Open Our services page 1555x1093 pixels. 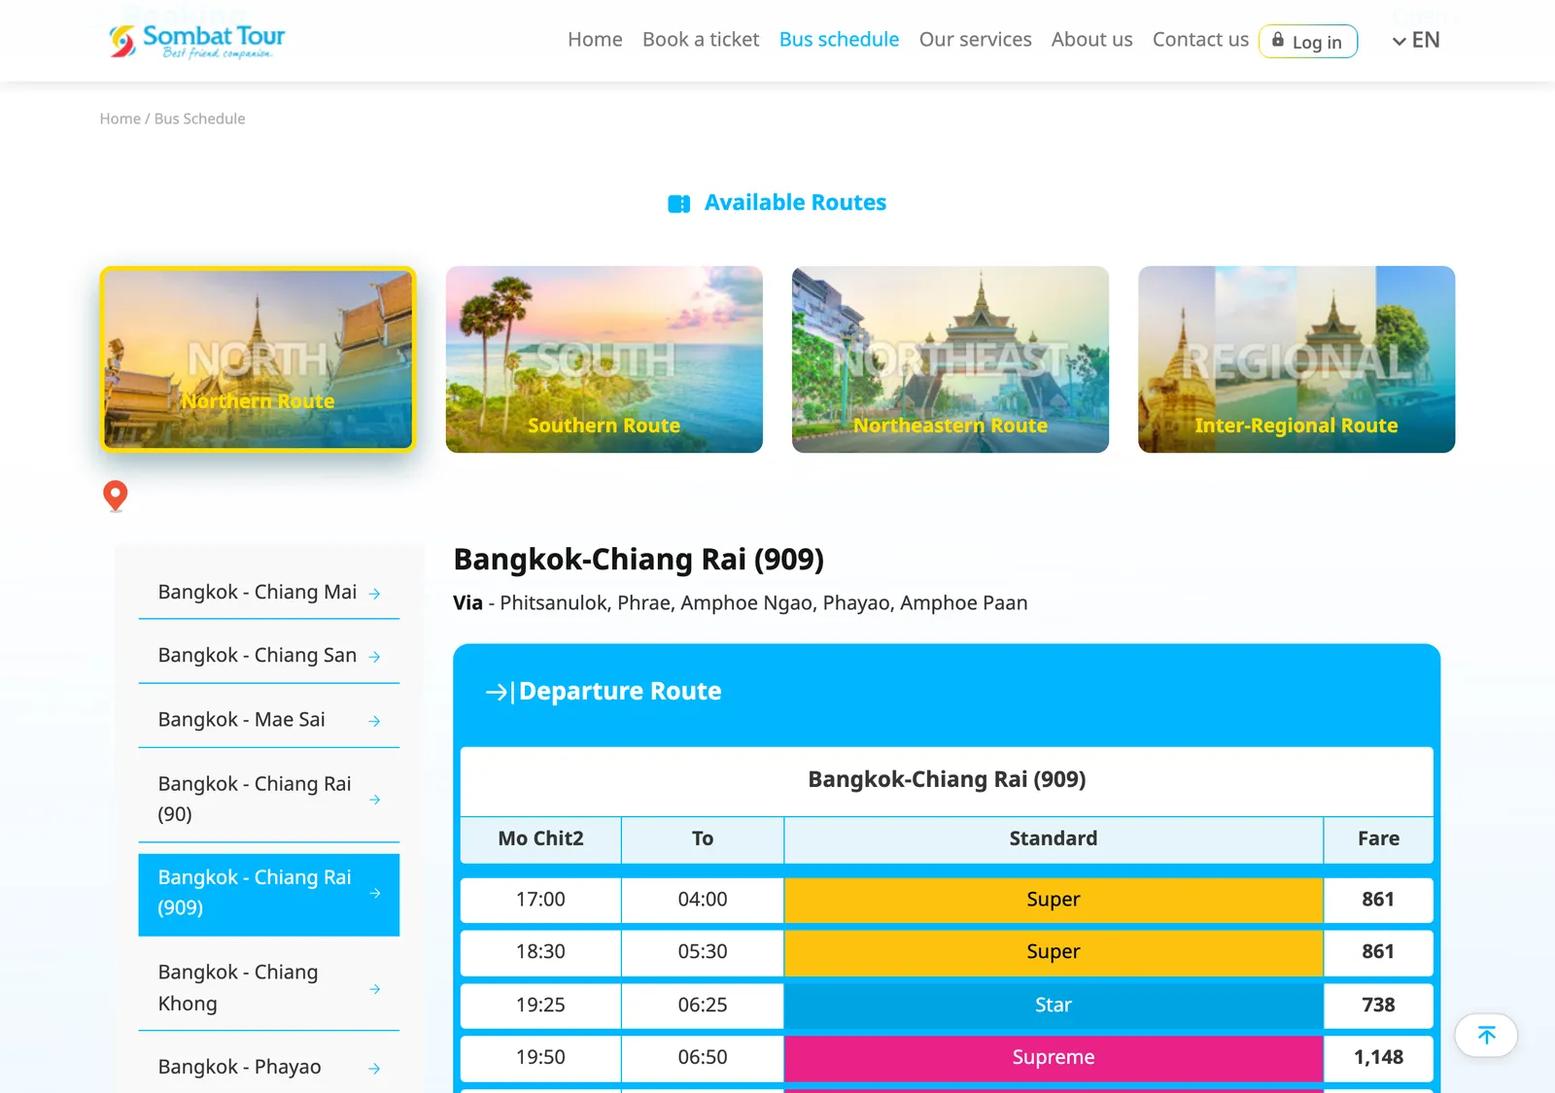975,40
